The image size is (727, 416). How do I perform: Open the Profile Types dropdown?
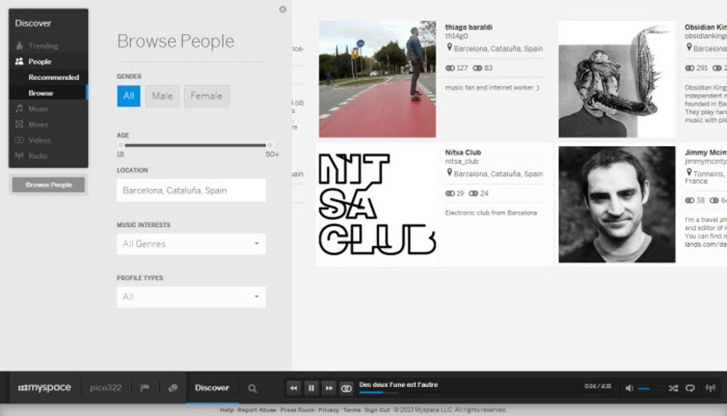tap(191, 297)
